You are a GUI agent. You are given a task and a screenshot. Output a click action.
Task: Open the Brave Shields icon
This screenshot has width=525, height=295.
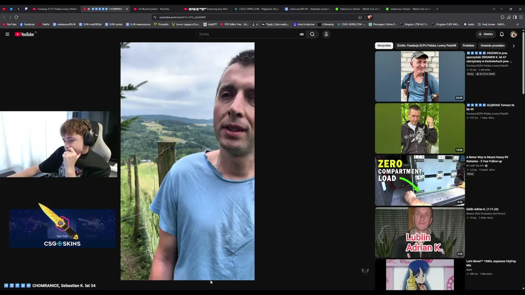369,17
